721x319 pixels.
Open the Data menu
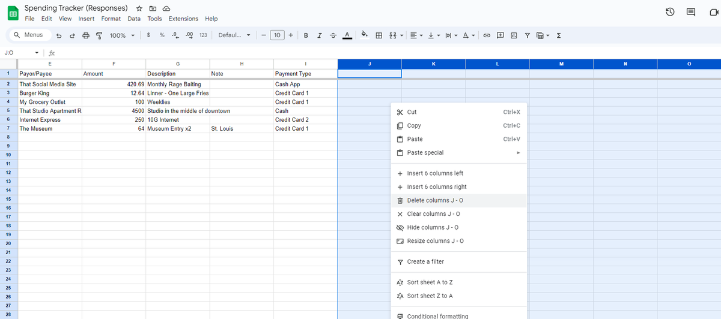point(134,19)
